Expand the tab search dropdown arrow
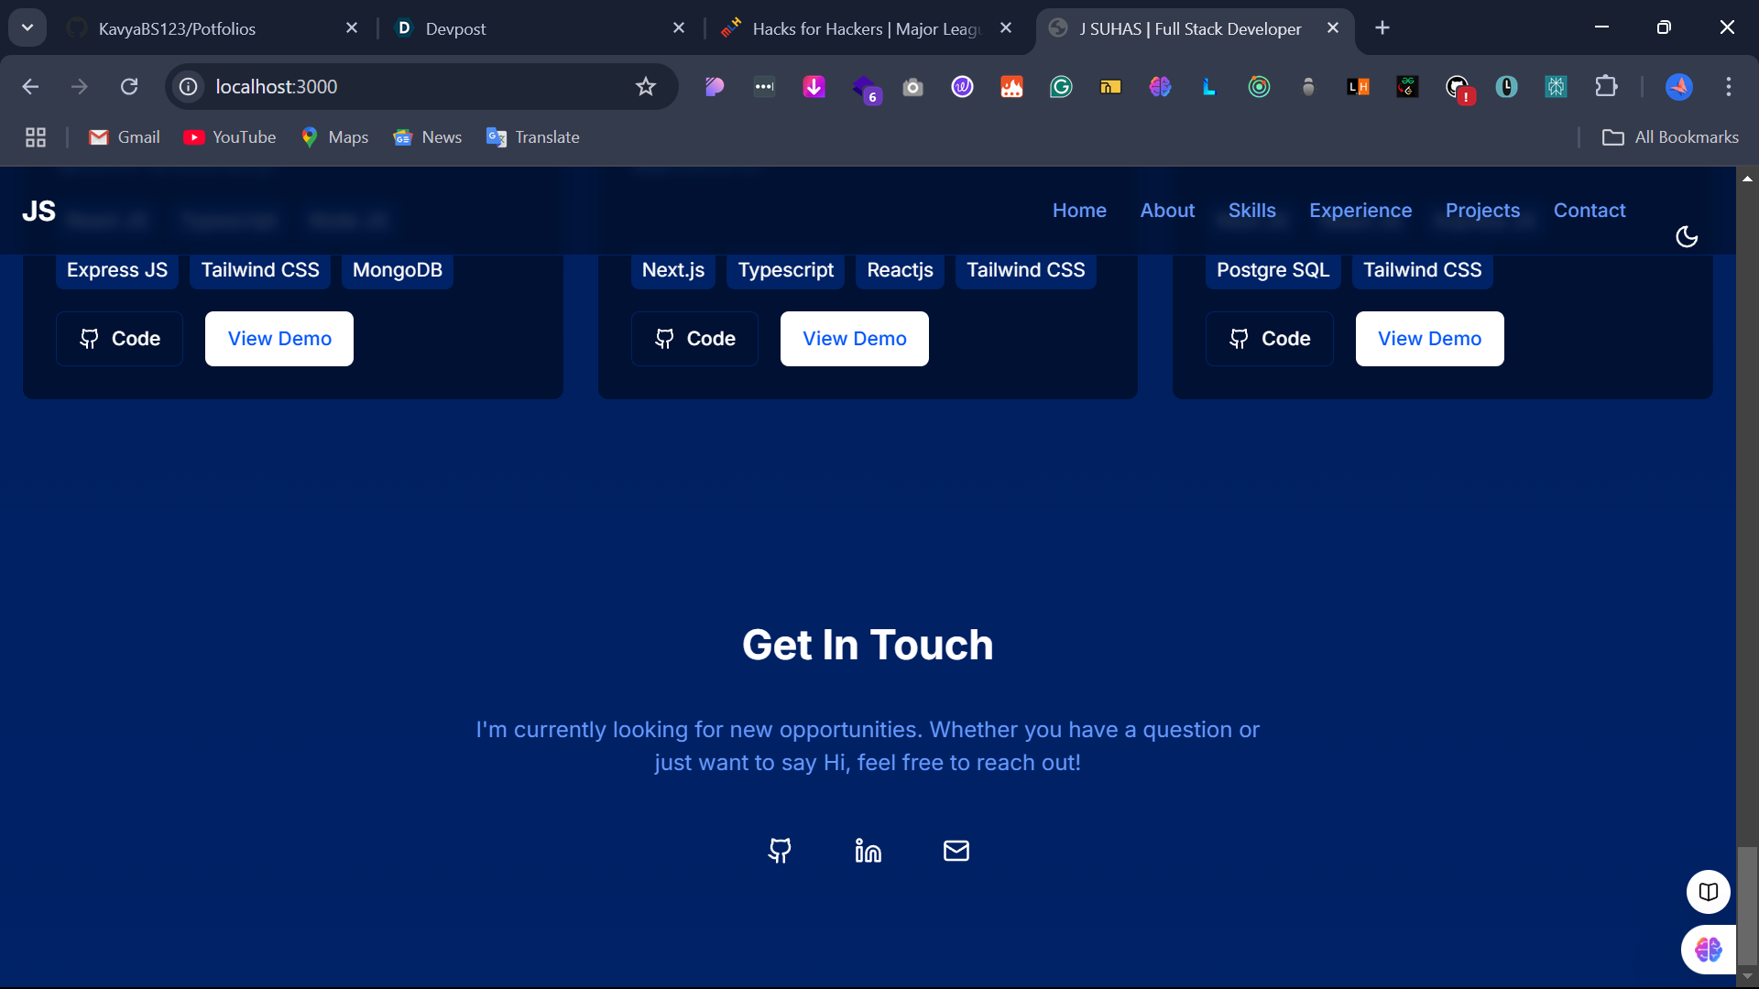The image size is (1759, 989). [x=27, y=27]
